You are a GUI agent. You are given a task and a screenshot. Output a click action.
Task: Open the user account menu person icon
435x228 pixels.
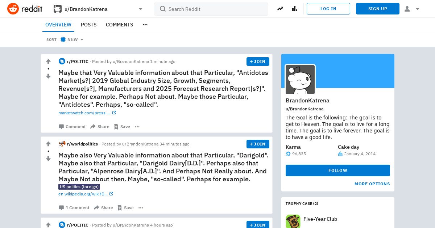(407, 9)
